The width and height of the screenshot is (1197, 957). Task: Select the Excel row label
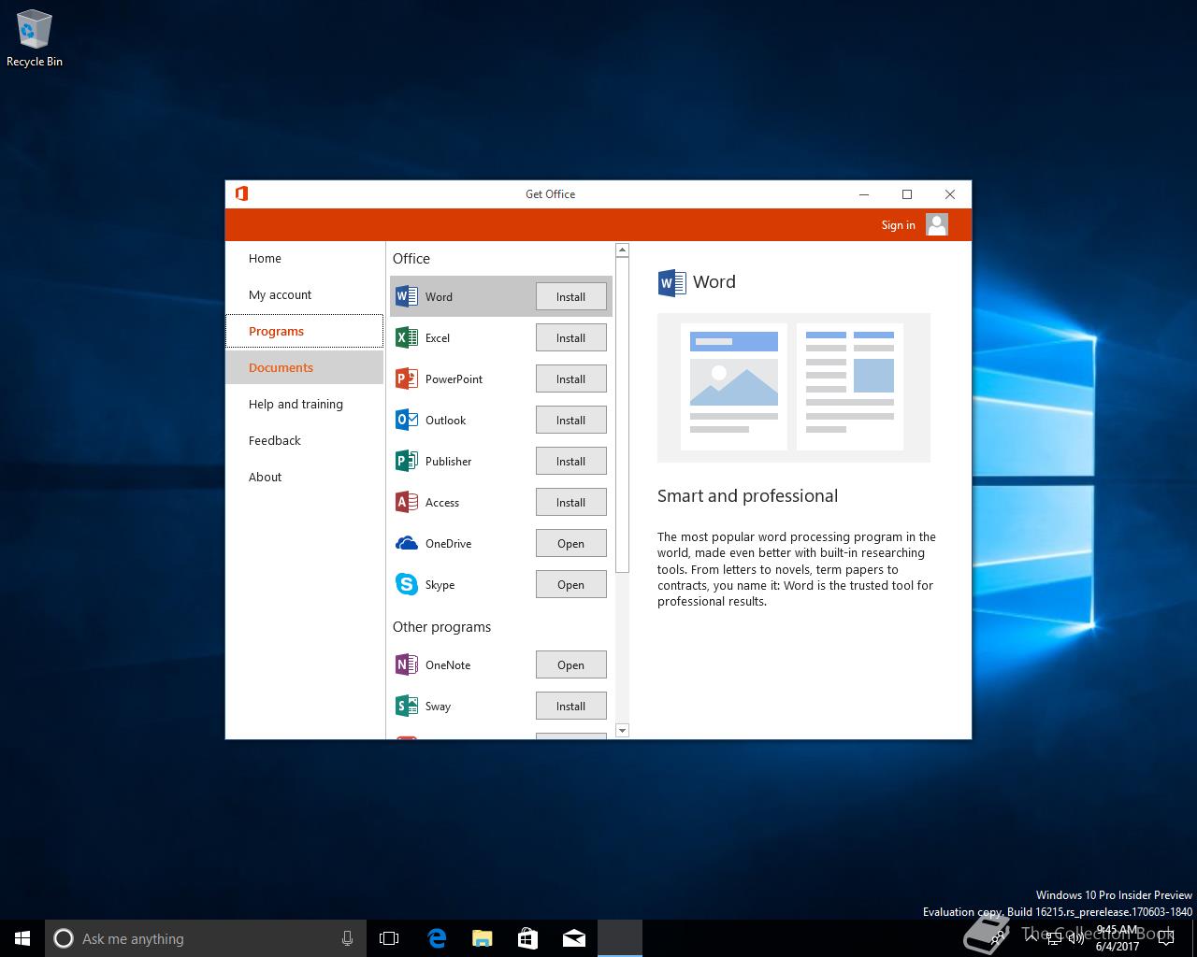pyautogui.click(x=438, y=337)
